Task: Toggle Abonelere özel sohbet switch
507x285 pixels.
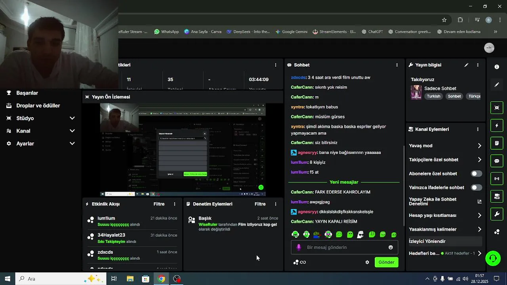Action: [477, 174]
